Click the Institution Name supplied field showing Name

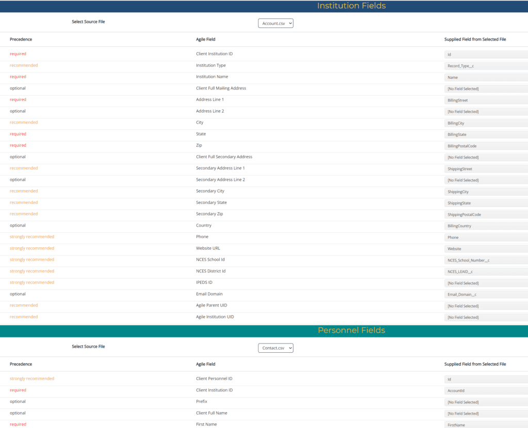pyautogui.click(x=486, y=77)
